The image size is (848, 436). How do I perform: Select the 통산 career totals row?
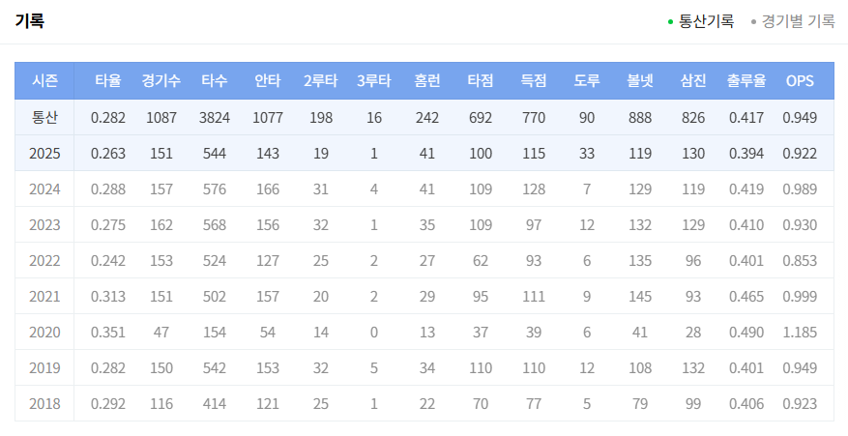coord(44,118)
